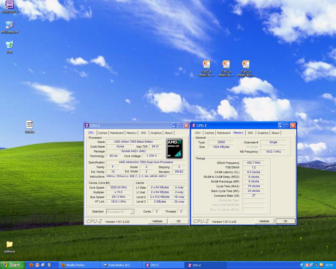Open the Mainboard tab in the left CPU-Z window
336x269 pixels.
tap(117, 133)
